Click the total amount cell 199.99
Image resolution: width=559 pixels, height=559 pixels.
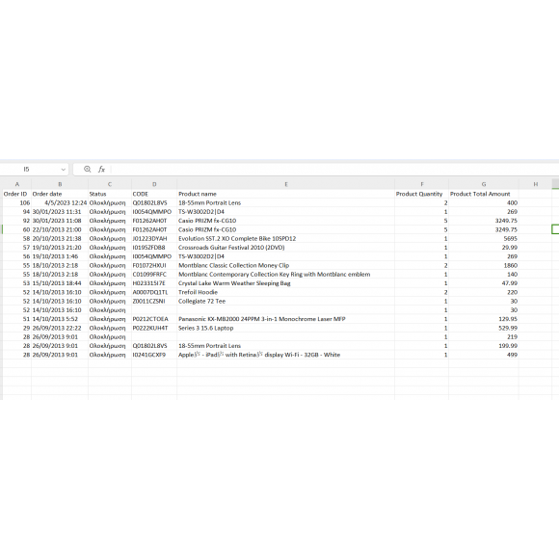(484, 346)
